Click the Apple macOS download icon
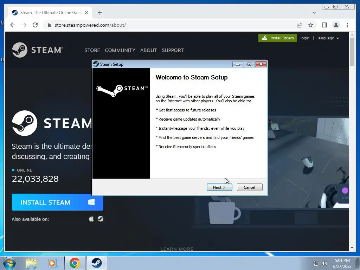The width and height of the screenshot is (360, 270). [91, 219]
